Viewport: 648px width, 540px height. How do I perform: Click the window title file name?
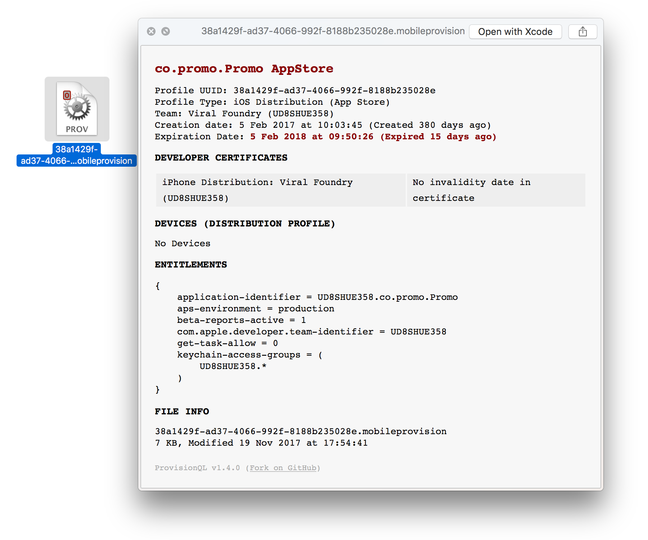(333, 31)
